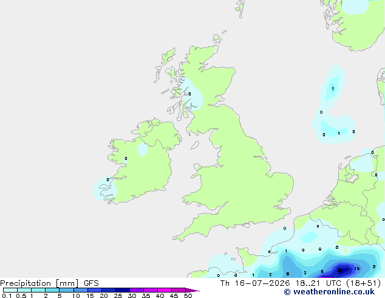Click the '35' legend scale label
The height and width of the screenshot is (298, 385).
coord(146,296)
